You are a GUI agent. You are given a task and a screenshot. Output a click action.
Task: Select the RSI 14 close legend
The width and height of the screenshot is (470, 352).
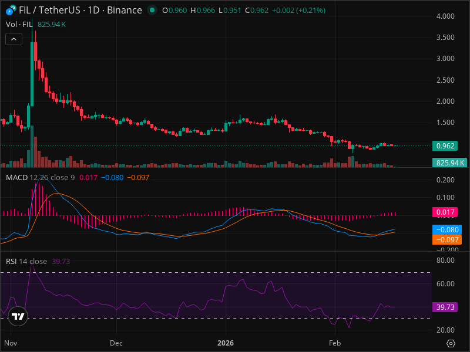(26, 261)
